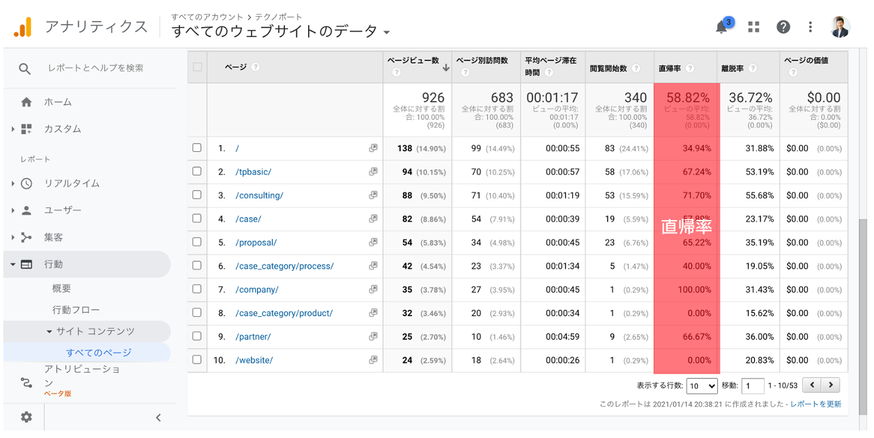Toggle the select-all header checkbox
This screenshot has width=874, height=438.
197,68
